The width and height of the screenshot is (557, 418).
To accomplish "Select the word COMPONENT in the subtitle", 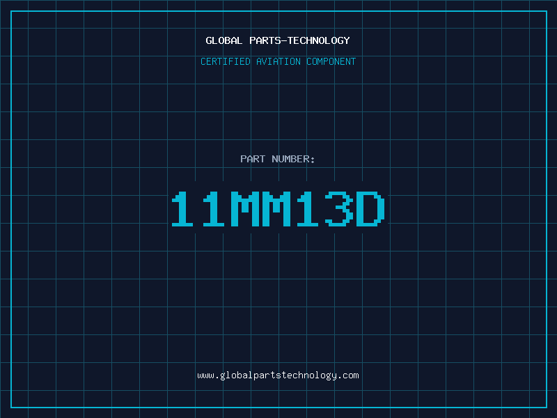I will [x=331, y=61].
